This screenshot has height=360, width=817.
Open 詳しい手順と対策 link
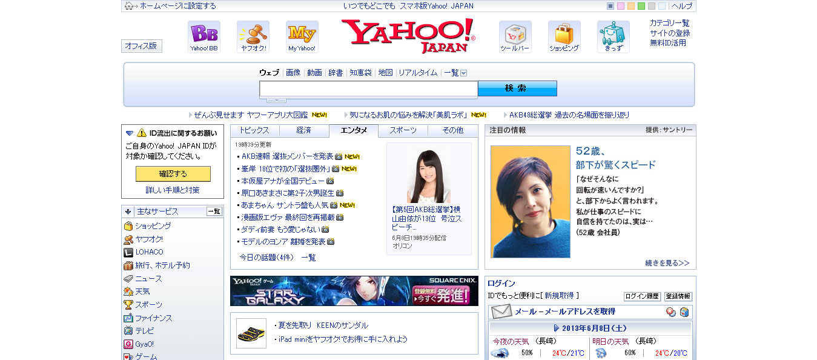173,190
